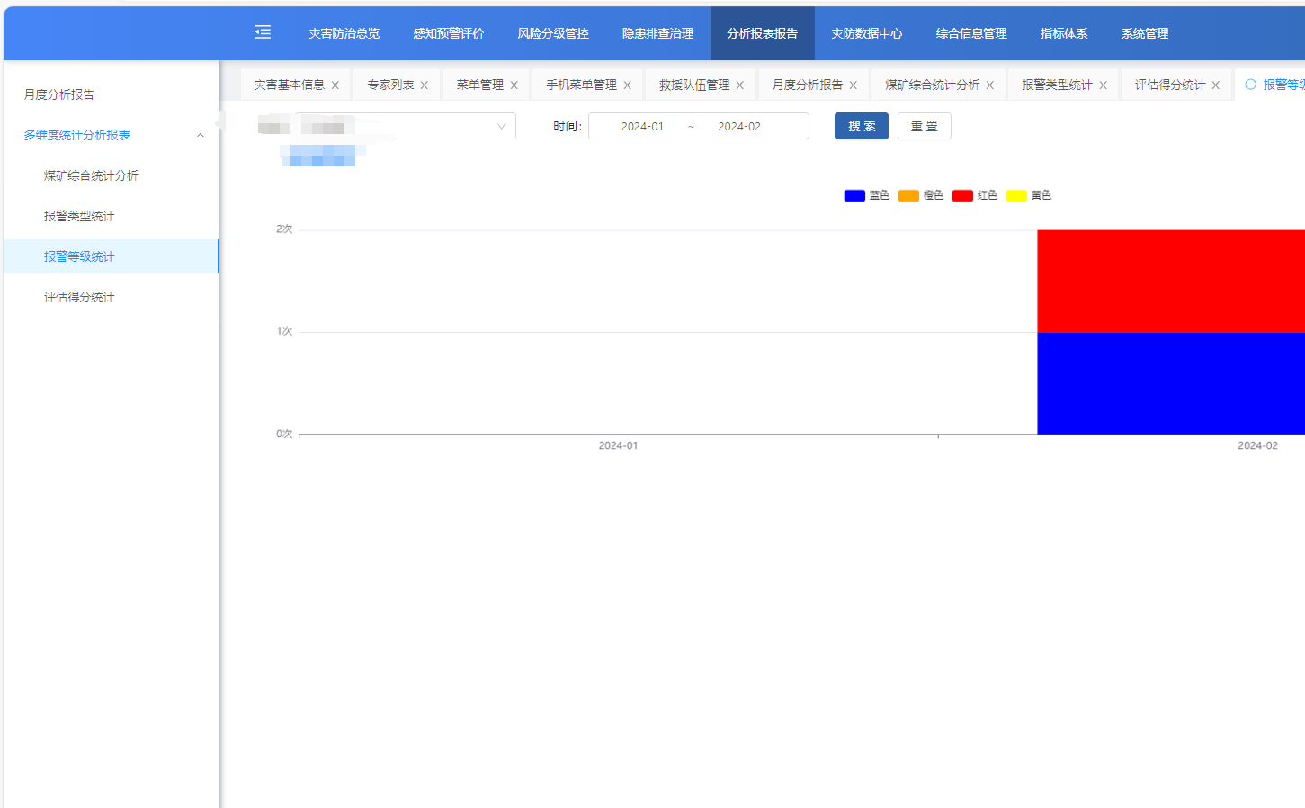Image resolution: width=1305 pixels, height=808 pixels.
Task: Close the 菜单管理 tab
Action: tap(514, 85)
